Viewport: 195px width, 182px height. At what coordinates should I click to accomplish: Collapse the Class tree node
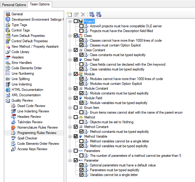[70, 36]
